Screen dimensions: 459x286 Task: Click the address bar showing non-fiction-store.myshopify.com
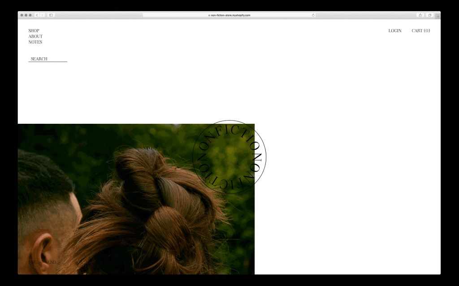click(x=232, y=15)
